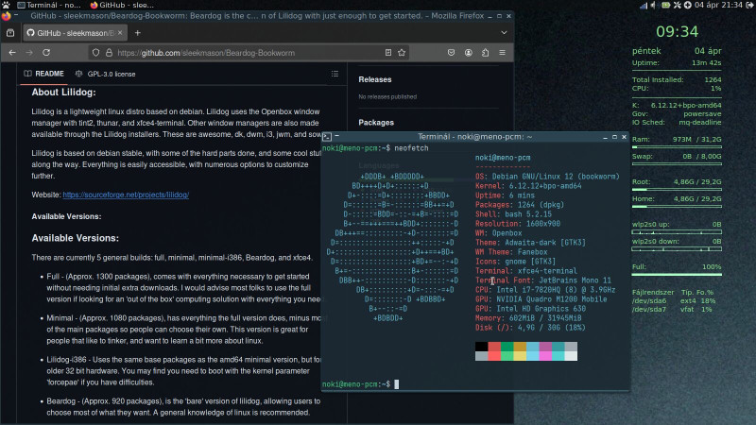The width and height of the screenshot is (756, 425).
Task: Click the 'Packages: 1264 (dpkg)' line
Action: (x=520, y=205)
